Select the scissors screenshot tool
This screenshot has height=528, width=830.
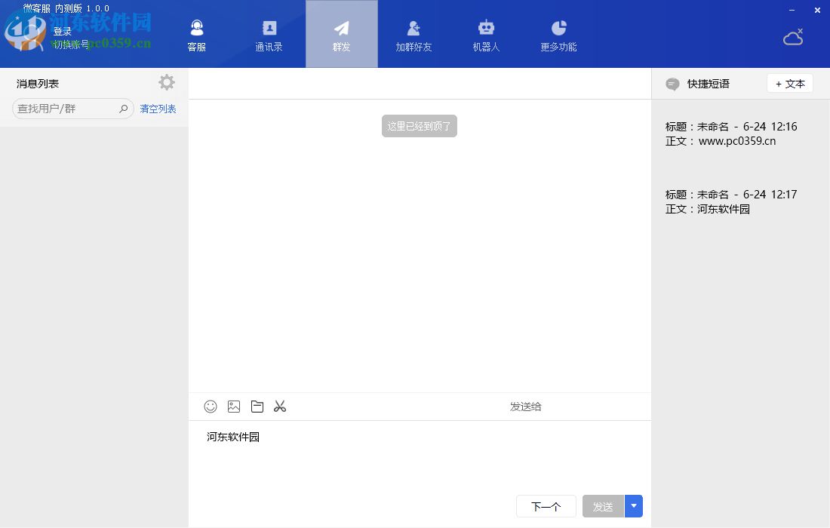point(280,407)
